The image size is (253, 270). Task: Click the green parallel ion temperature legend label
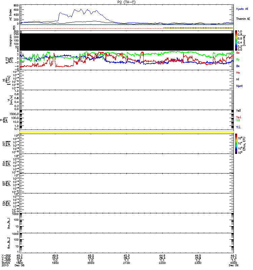[x=238, y=120]
